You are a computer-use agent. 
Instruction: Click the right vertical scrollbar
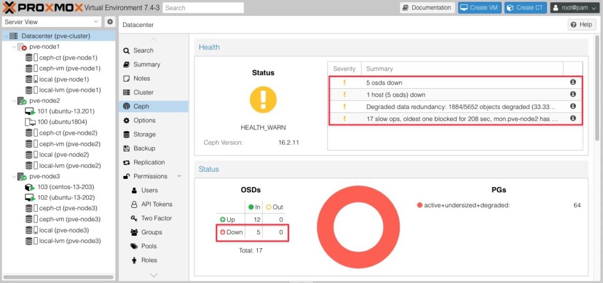point(597,88)
